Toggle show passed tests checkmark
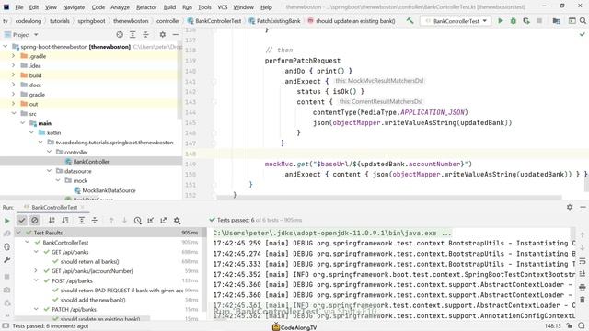589x331 pixels. (22, 221)
